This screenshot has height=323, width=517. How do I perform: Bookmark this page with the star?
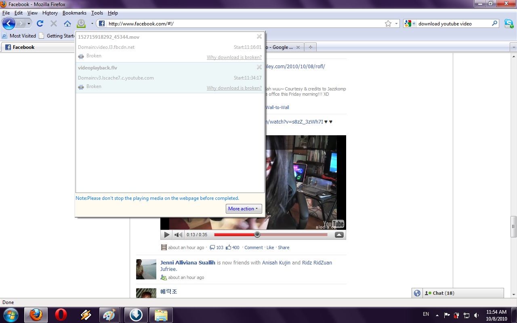(x=388, y=24)
